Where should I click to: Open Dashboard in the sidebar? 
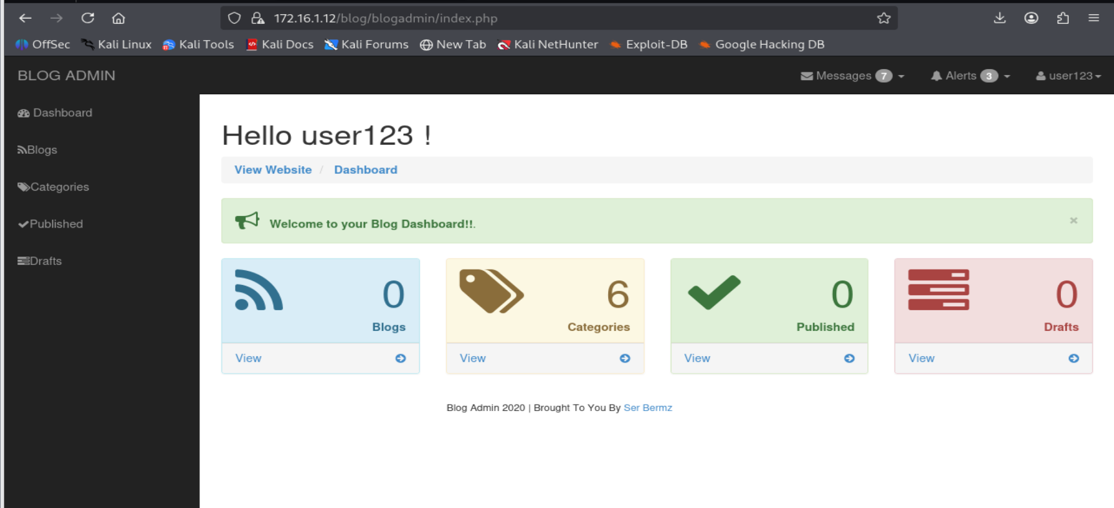point(55,112)
